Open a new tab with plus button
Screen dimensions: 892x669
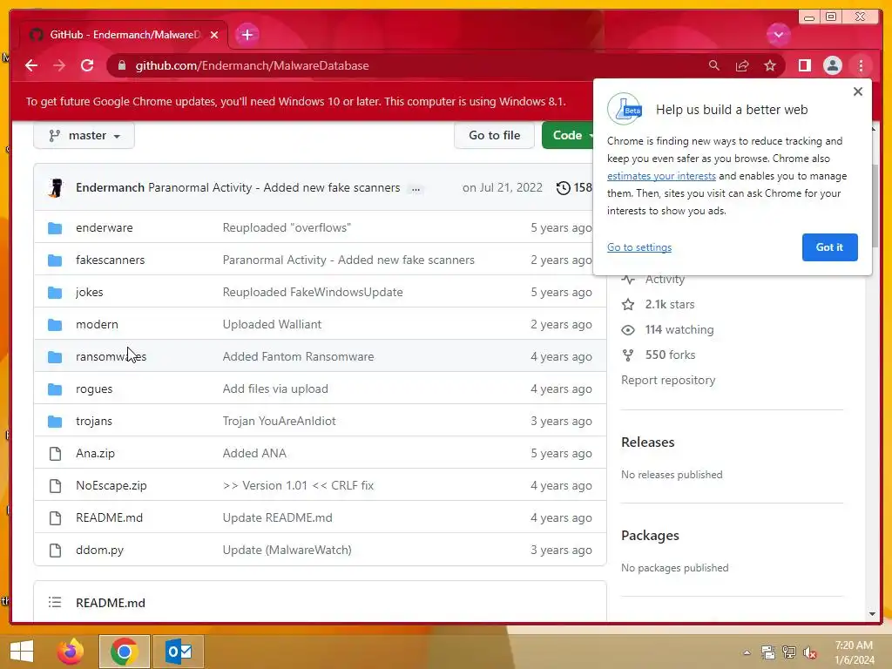[x=247, y=35]
